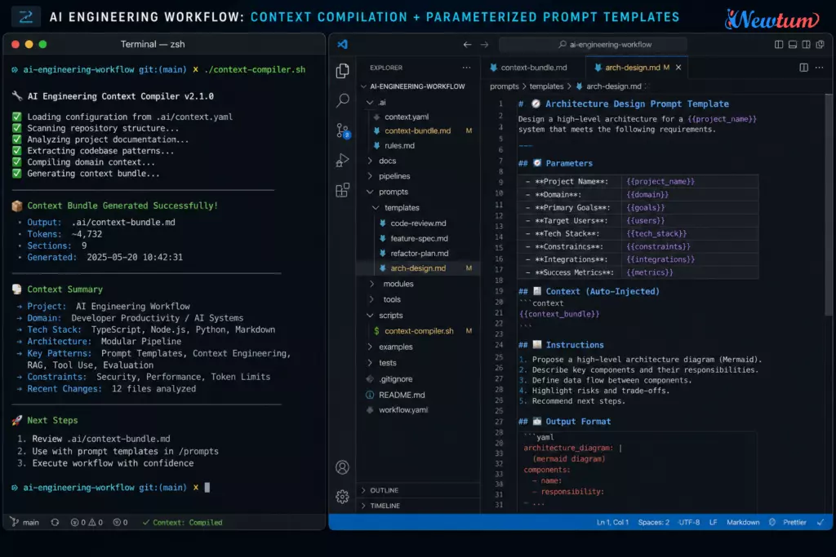Open the Explorer view in activity bar

coord(343,70)
